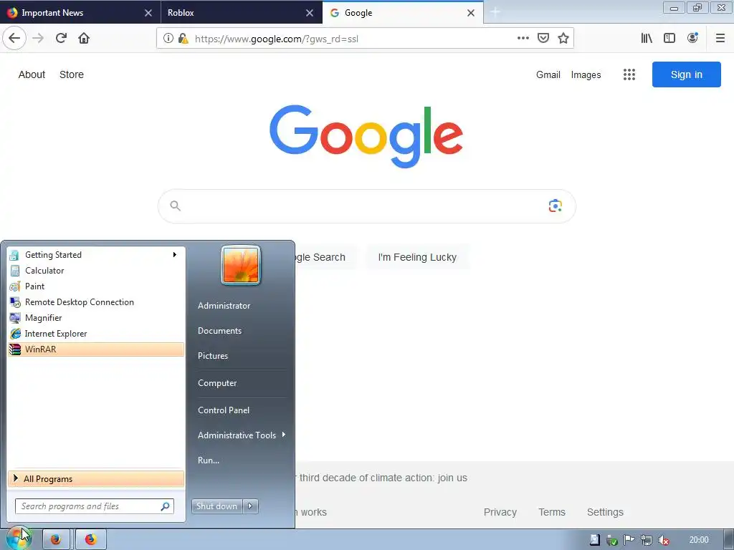Open the Run... dialog
This screenshot has width=734, height=550.
point(209,460)
